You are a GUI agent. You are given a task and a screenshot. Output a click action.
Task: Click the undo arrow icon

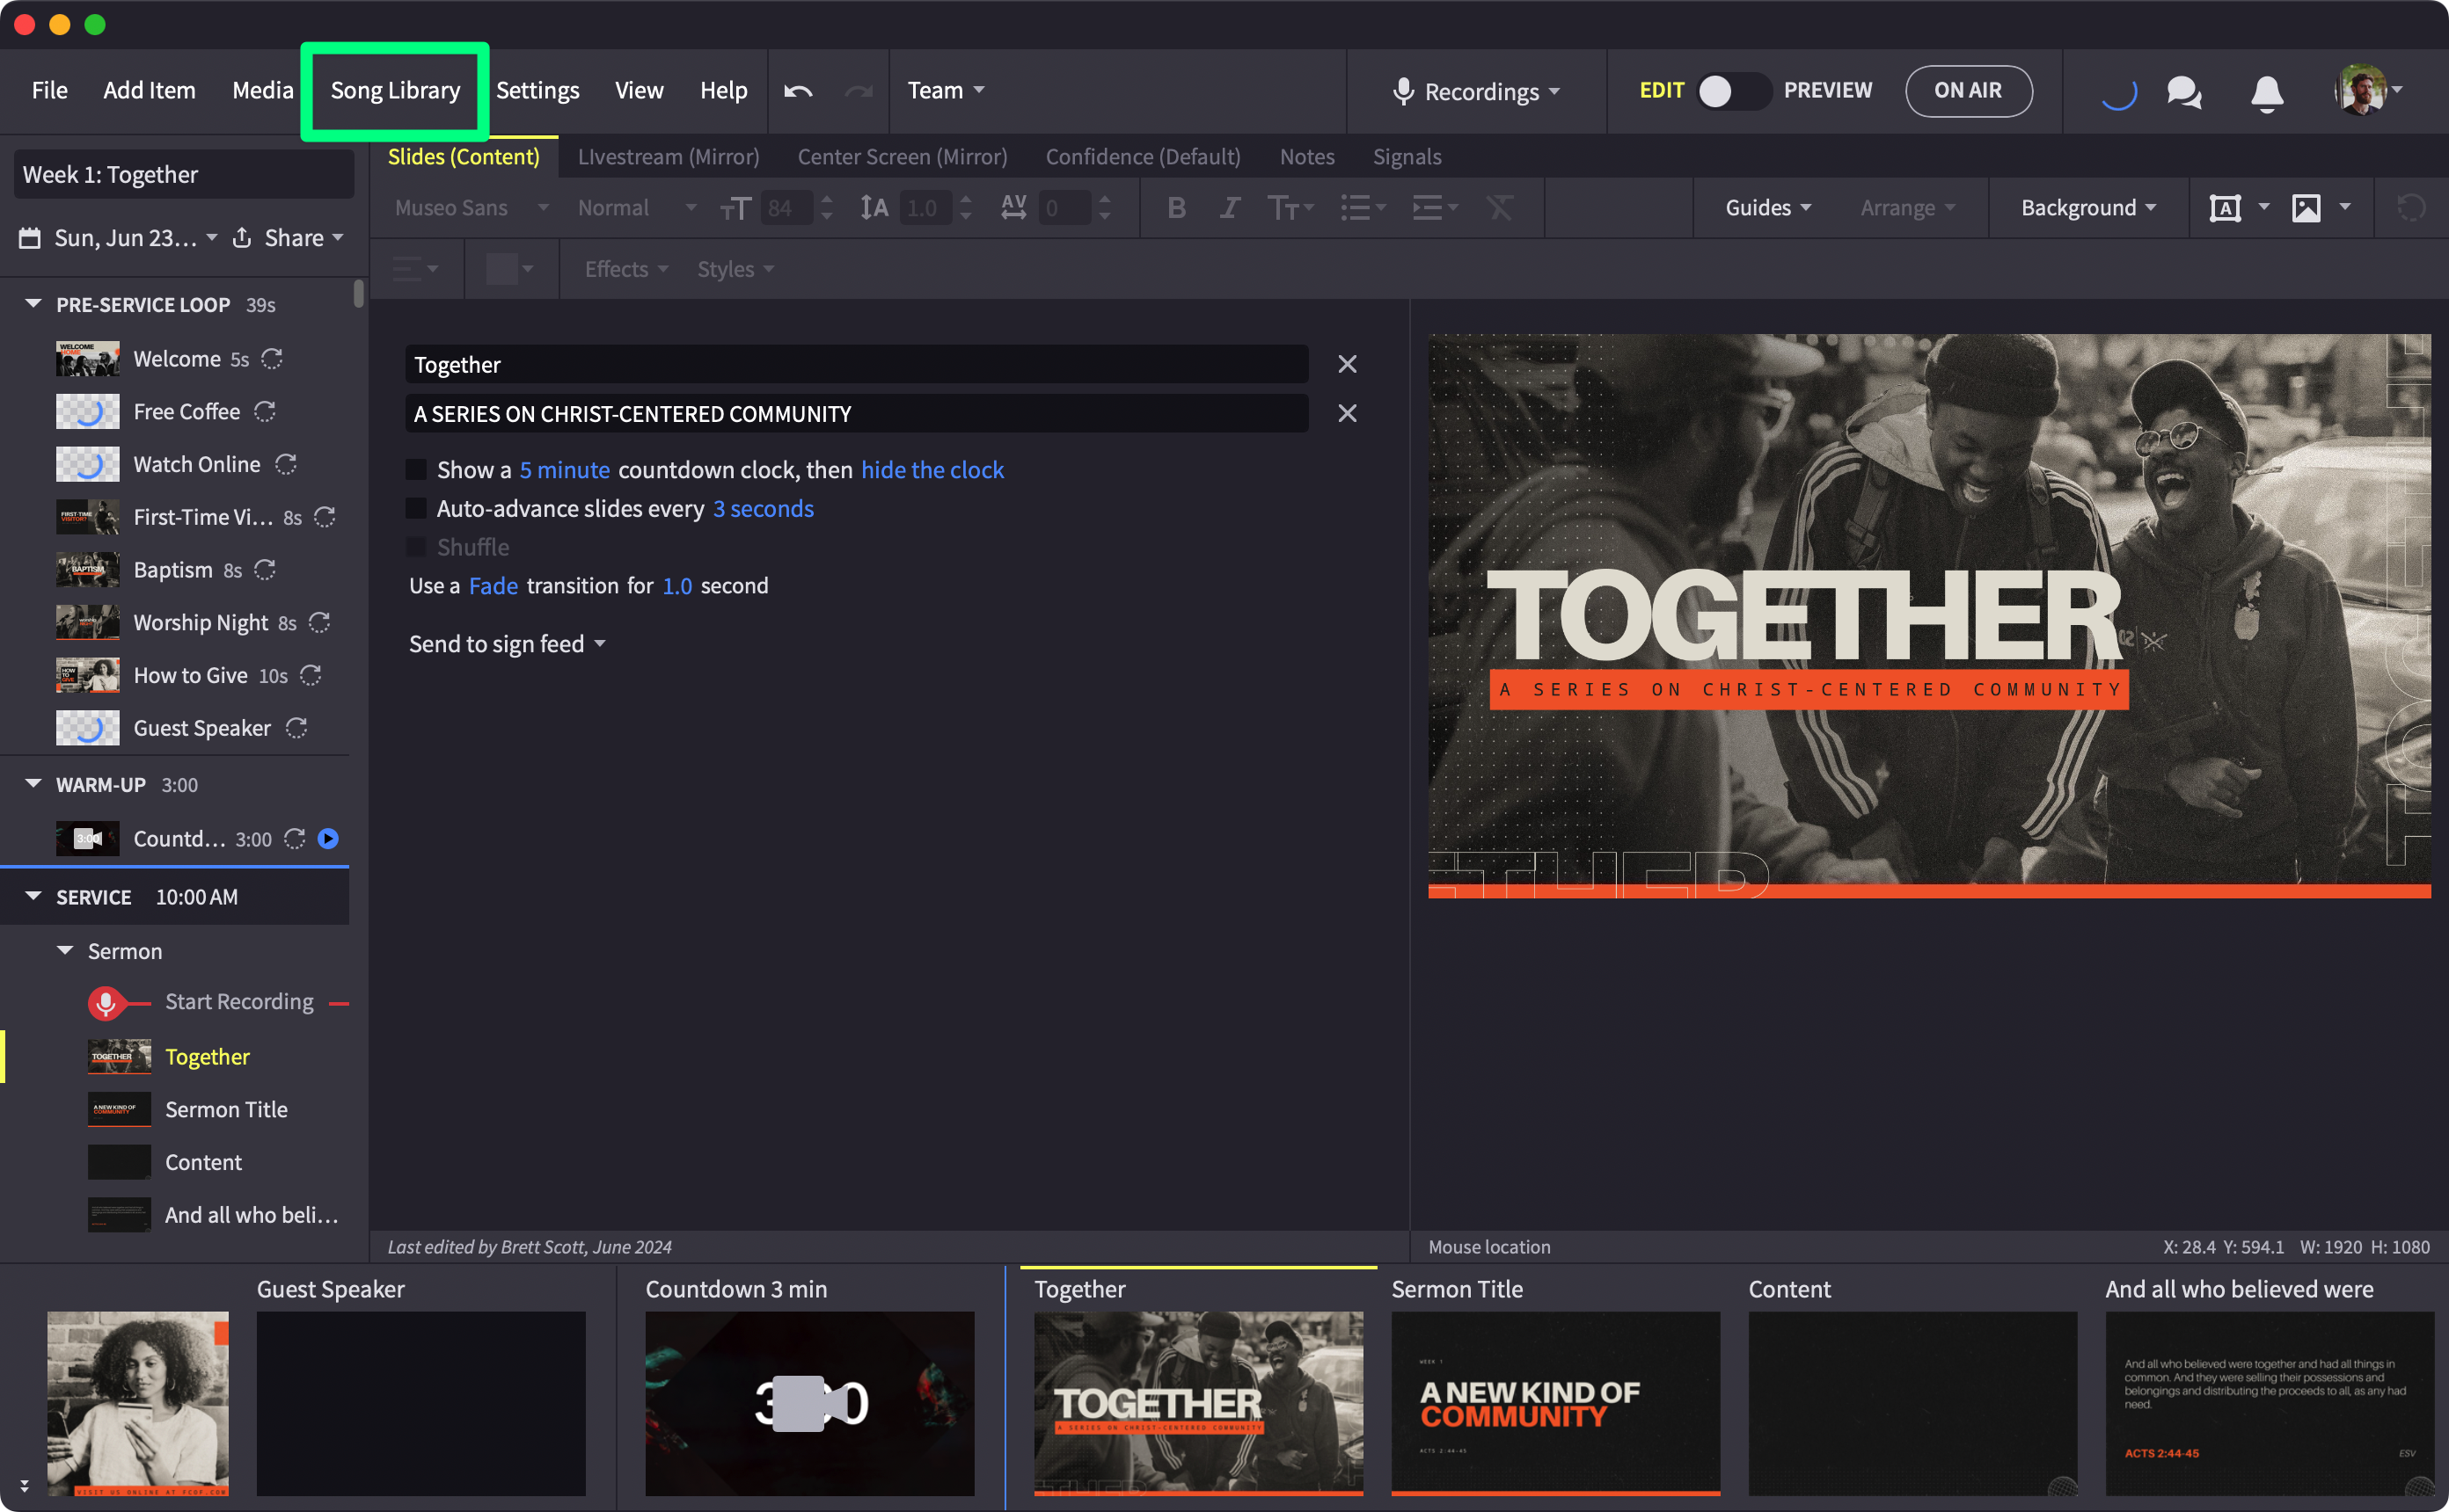pos(797,91)
